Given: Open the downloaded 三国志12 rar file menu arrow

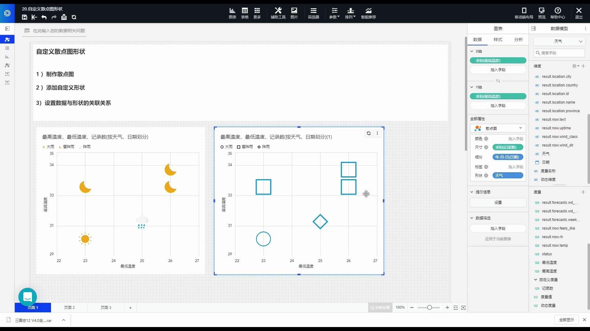Looking at the screenshot, I should (x=64, y=320).
